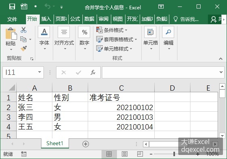Screen dimensions: 227x159
Task: Click the Undo arrow icon
Action: [x=48, y=6]
